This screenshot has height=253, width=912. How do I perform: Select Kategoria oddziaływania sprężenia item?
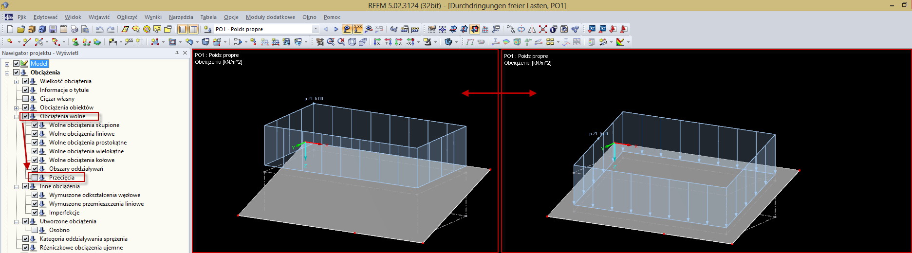point(84,239)
